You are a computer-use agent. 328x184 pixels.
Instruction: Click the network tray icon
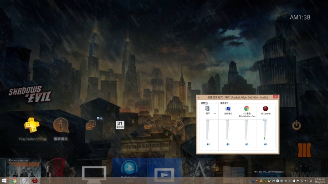pos(302,181)
